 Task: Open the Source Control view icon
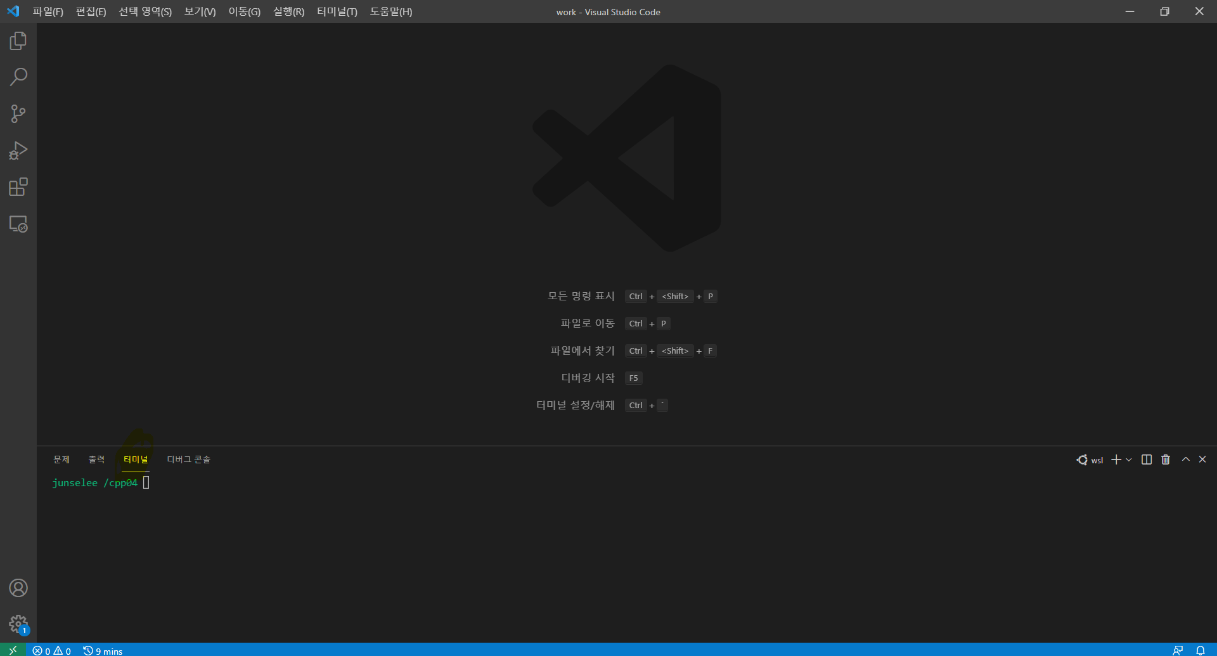18,114
